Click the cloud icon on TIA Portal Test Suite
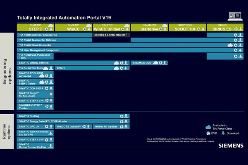The height and width of the screenshot is (165, 248). tap(45, 68)
